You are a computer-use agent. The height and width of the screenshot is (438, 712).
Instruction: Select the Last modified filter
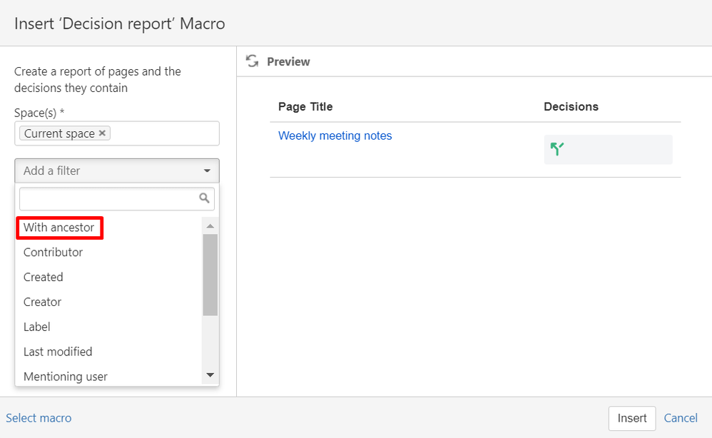[58, 352]
